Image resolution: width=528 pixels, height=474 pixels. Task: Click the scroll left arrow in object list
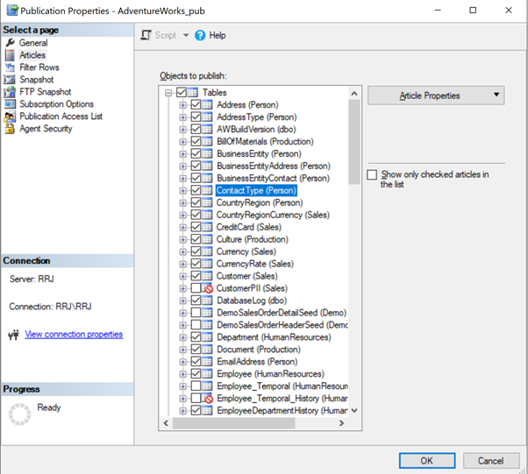[x=166, y=423]
